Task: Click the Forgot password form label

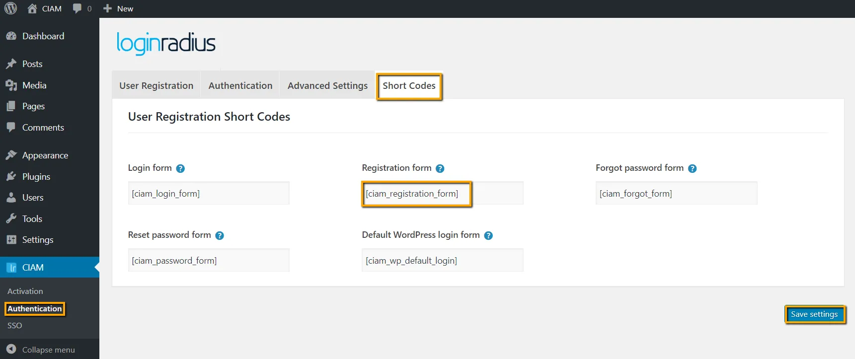Action: (639, 168)
